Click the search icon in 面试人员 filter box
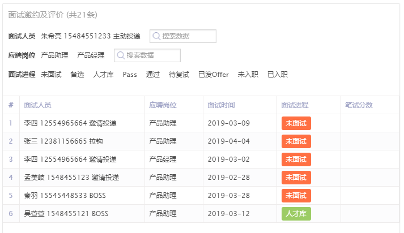This screenshot has height=233, width=404. click(156, 36)
